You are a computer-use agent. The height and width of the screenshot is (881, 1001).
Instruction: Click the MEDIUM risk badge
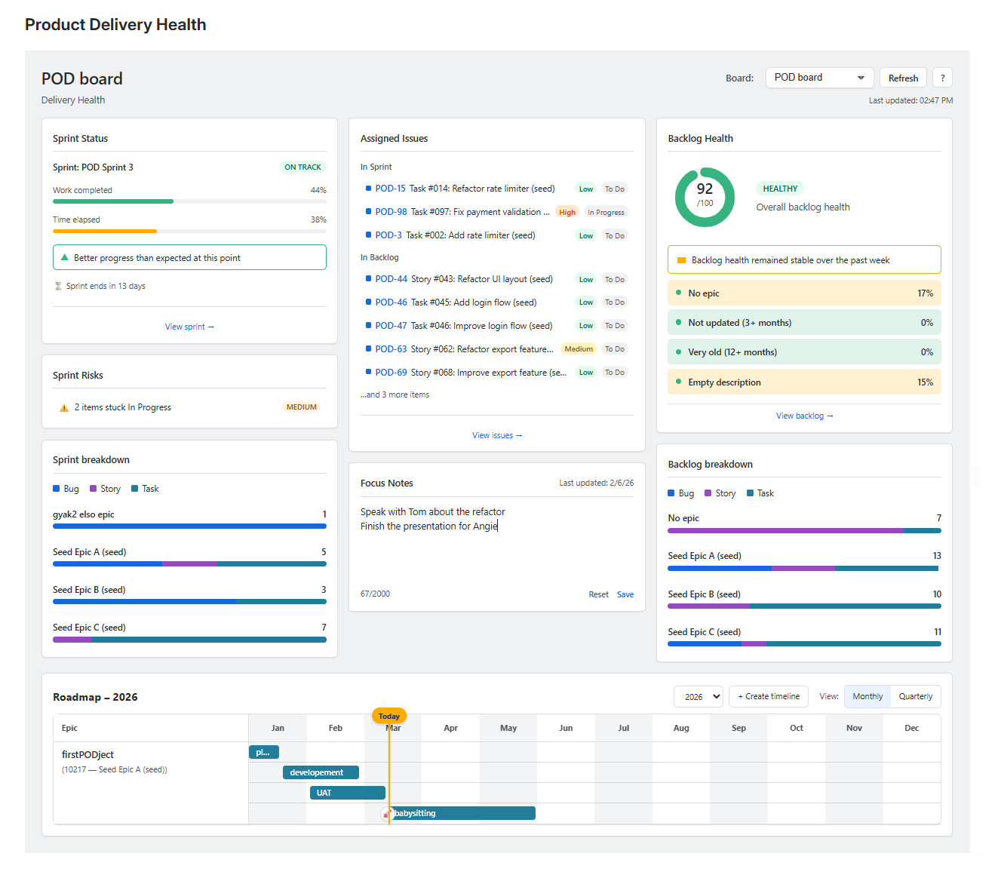[x=302, y=407]
